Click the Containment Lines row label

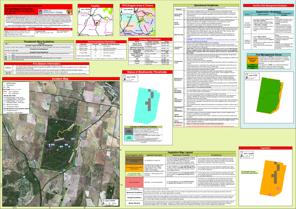click(178, 62)
